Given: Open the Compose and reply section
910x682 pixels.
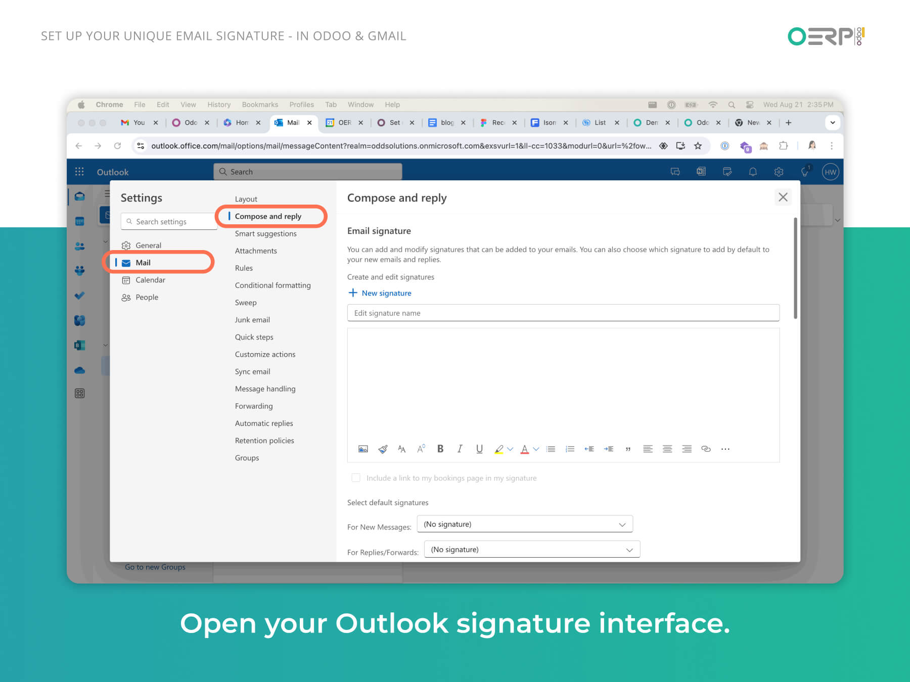Looking at the screenshot, I should [268, 216].
